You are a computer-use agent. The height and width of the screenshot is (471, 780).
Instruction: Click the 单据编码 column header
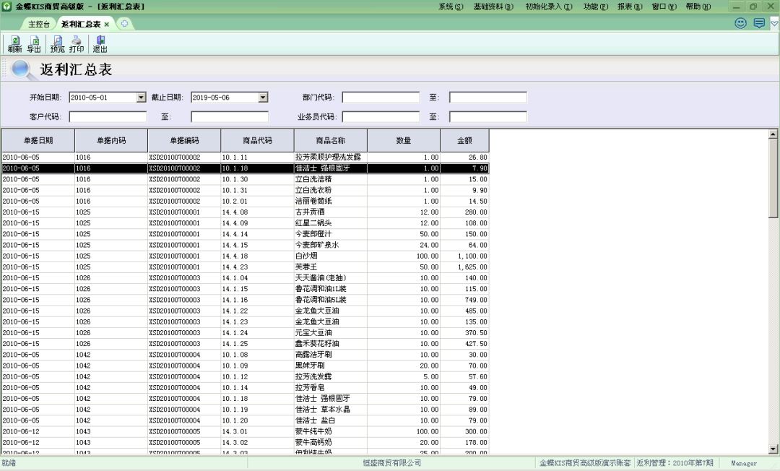point(185,141)
